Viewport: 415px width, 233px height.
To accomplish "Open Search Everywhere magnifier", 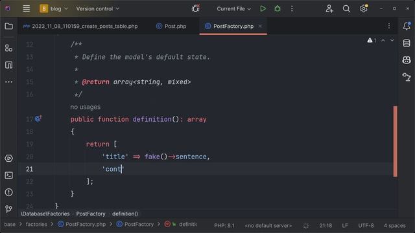I will coord(346,8).
